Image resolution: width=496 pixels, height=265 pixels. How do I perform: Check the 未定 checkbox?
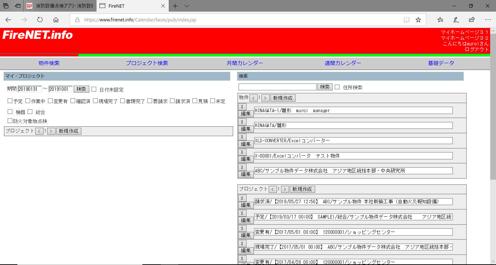pos(213,101)
